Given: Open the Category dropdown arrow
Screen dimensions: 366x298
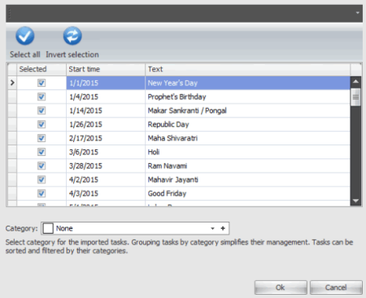Looking at the screenshot, I should [x=212, y=228].
